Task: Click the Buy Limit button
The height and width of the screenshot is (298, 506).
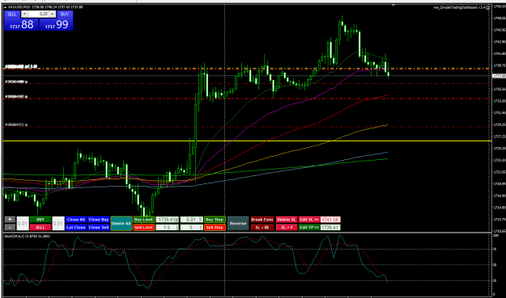Action: (143, 220)
